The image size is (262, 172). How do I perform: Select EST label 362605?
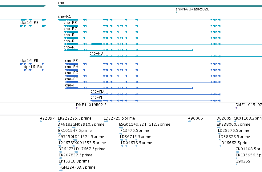(224, 118)
